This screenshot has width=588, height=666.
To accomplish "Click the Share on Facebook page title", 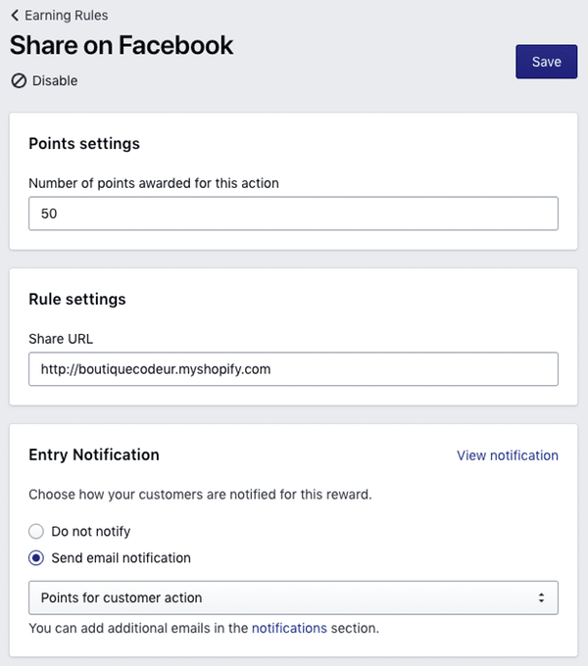I will (122, 45).
